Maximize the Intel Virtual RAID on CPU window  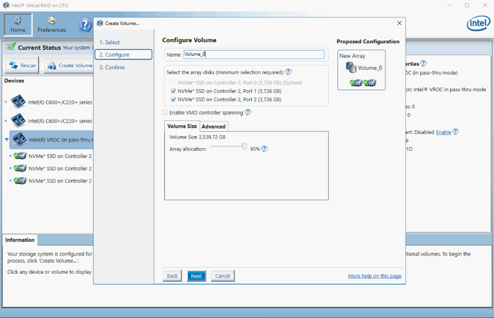pos(467,5)
